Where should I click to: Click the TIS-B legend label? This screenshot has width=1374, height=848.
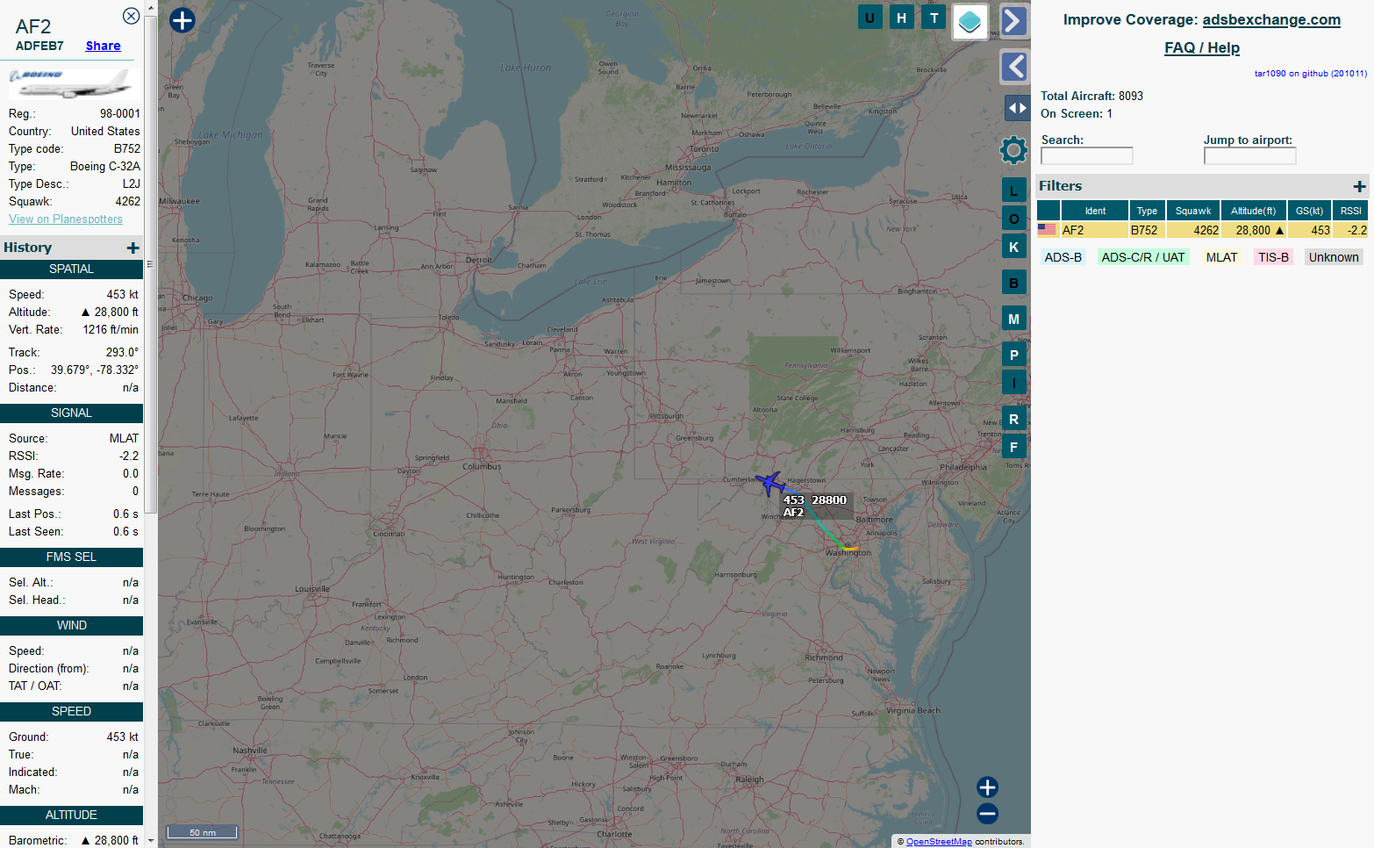1273,257
